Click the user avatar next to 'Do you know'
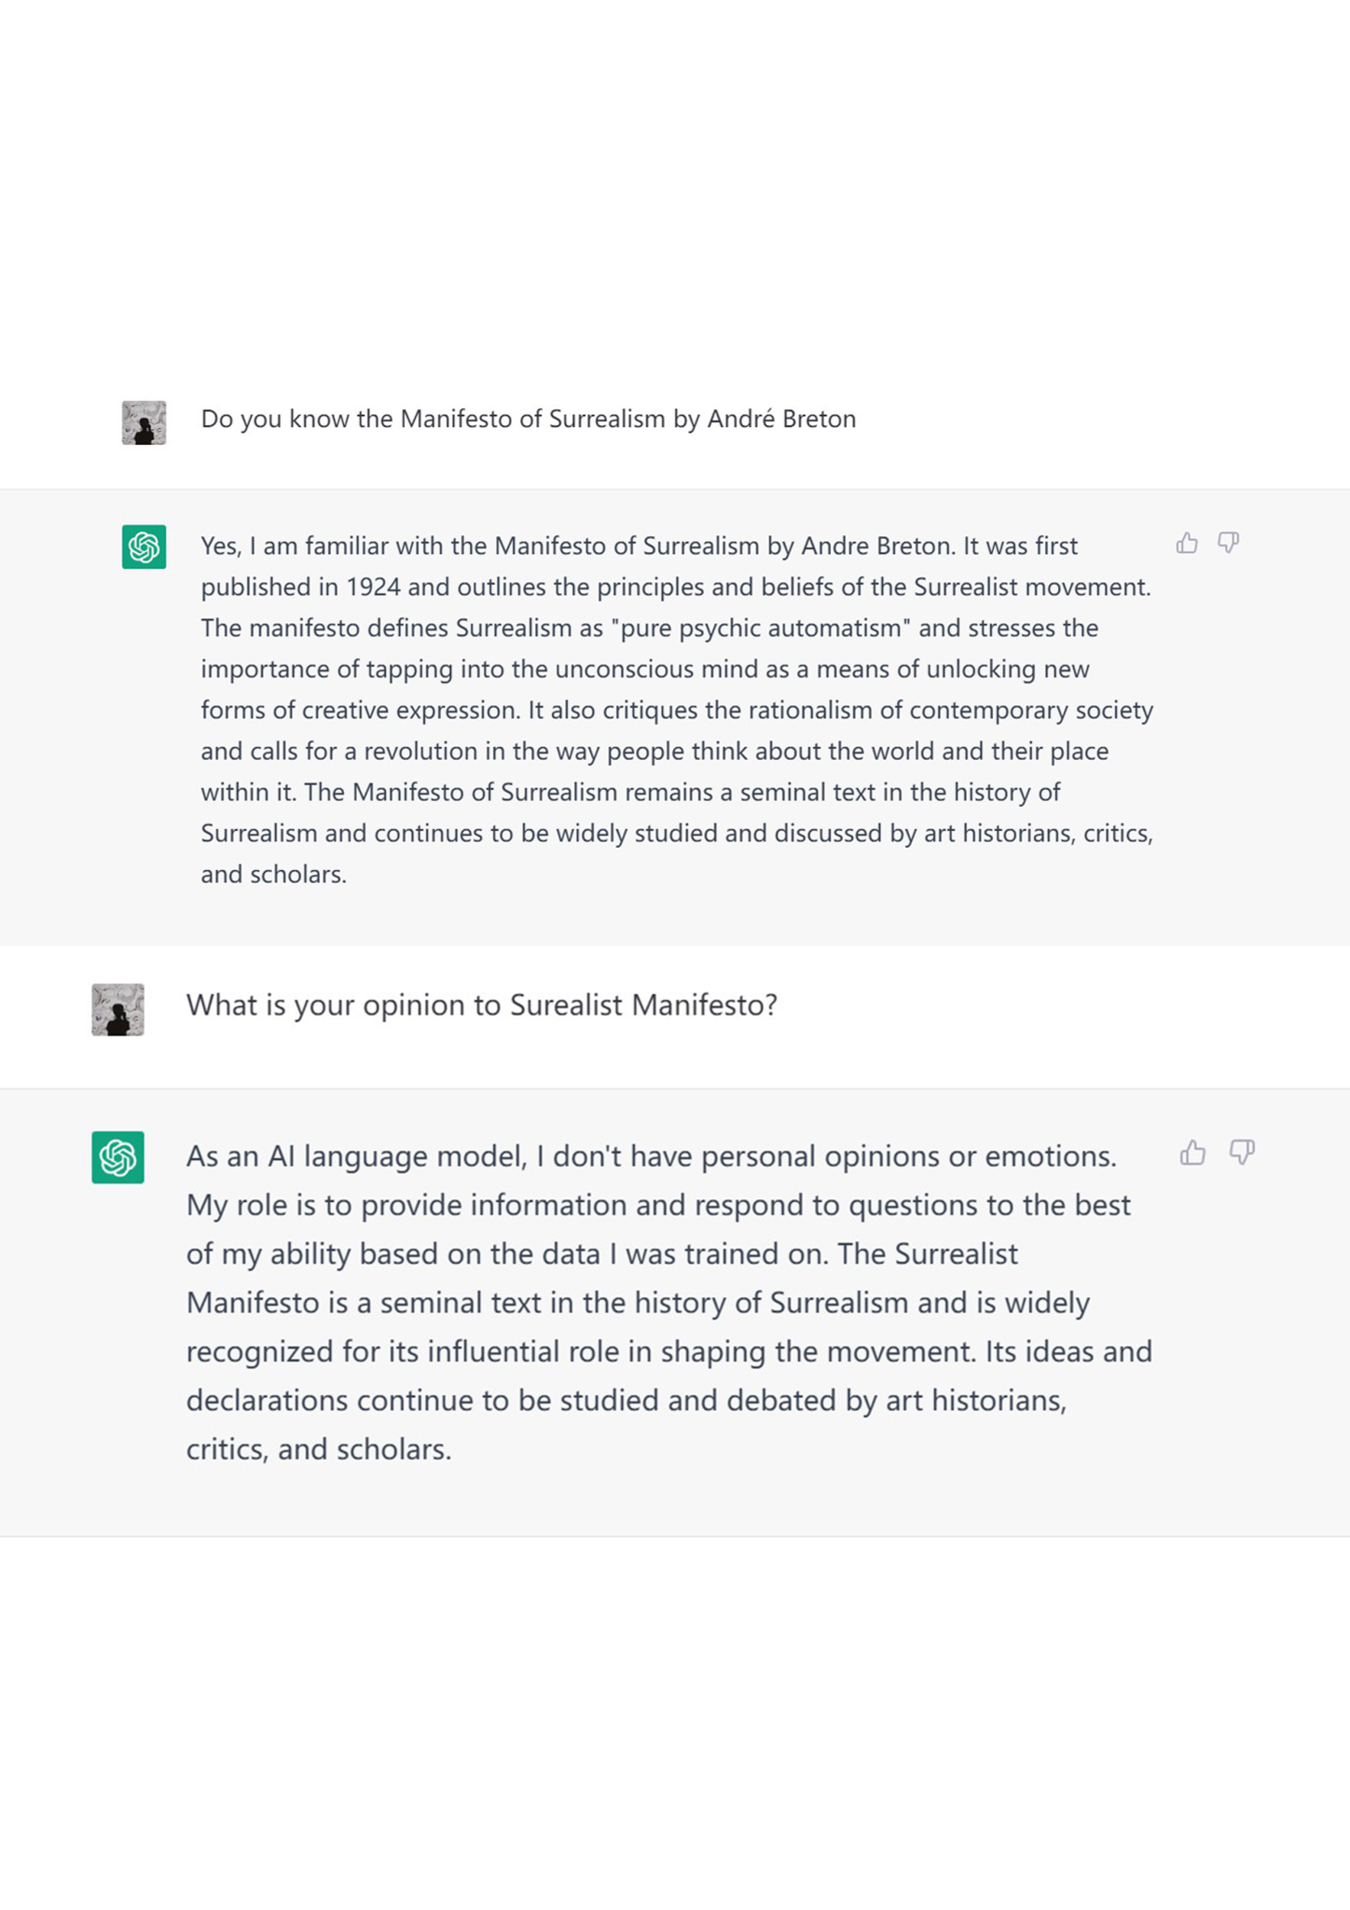The width and height of the screenshot is (1350, 1910). [x=144, y=422]
